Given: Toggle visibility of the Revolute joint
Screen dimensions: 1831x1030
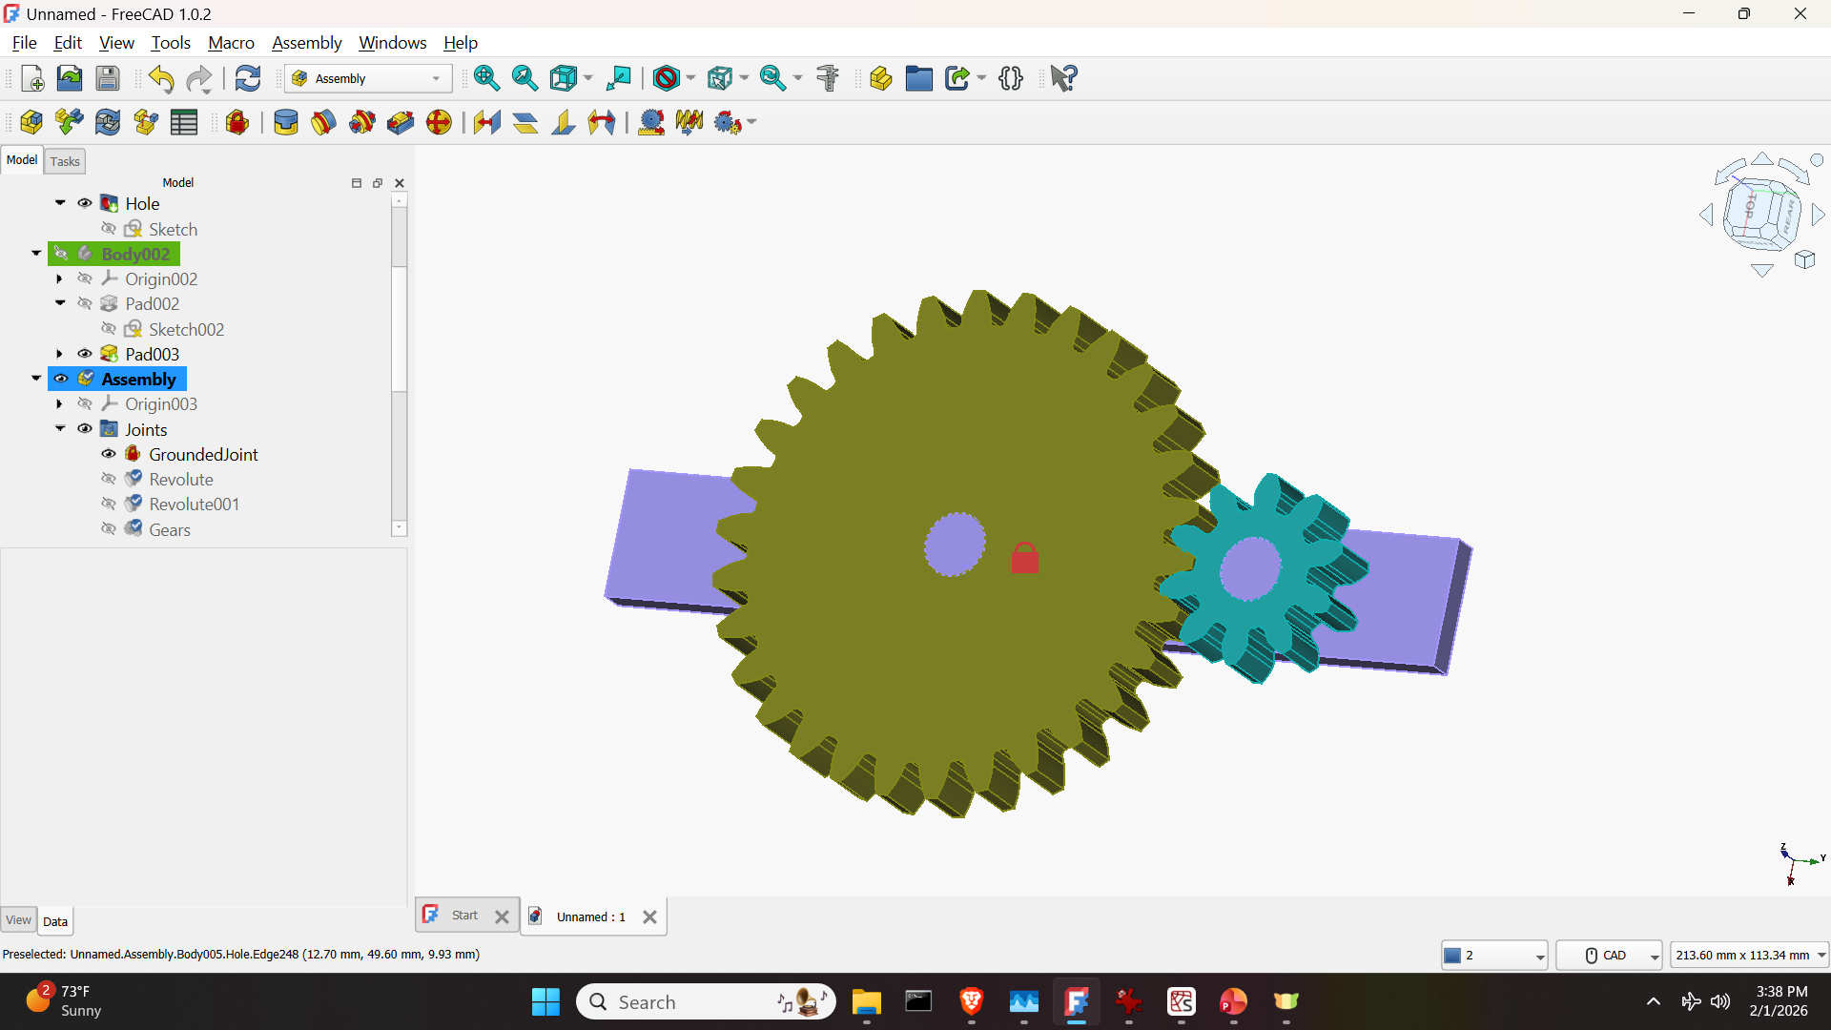Looking at the screenshot, I should pyautogui.click(x=109, y=479).
